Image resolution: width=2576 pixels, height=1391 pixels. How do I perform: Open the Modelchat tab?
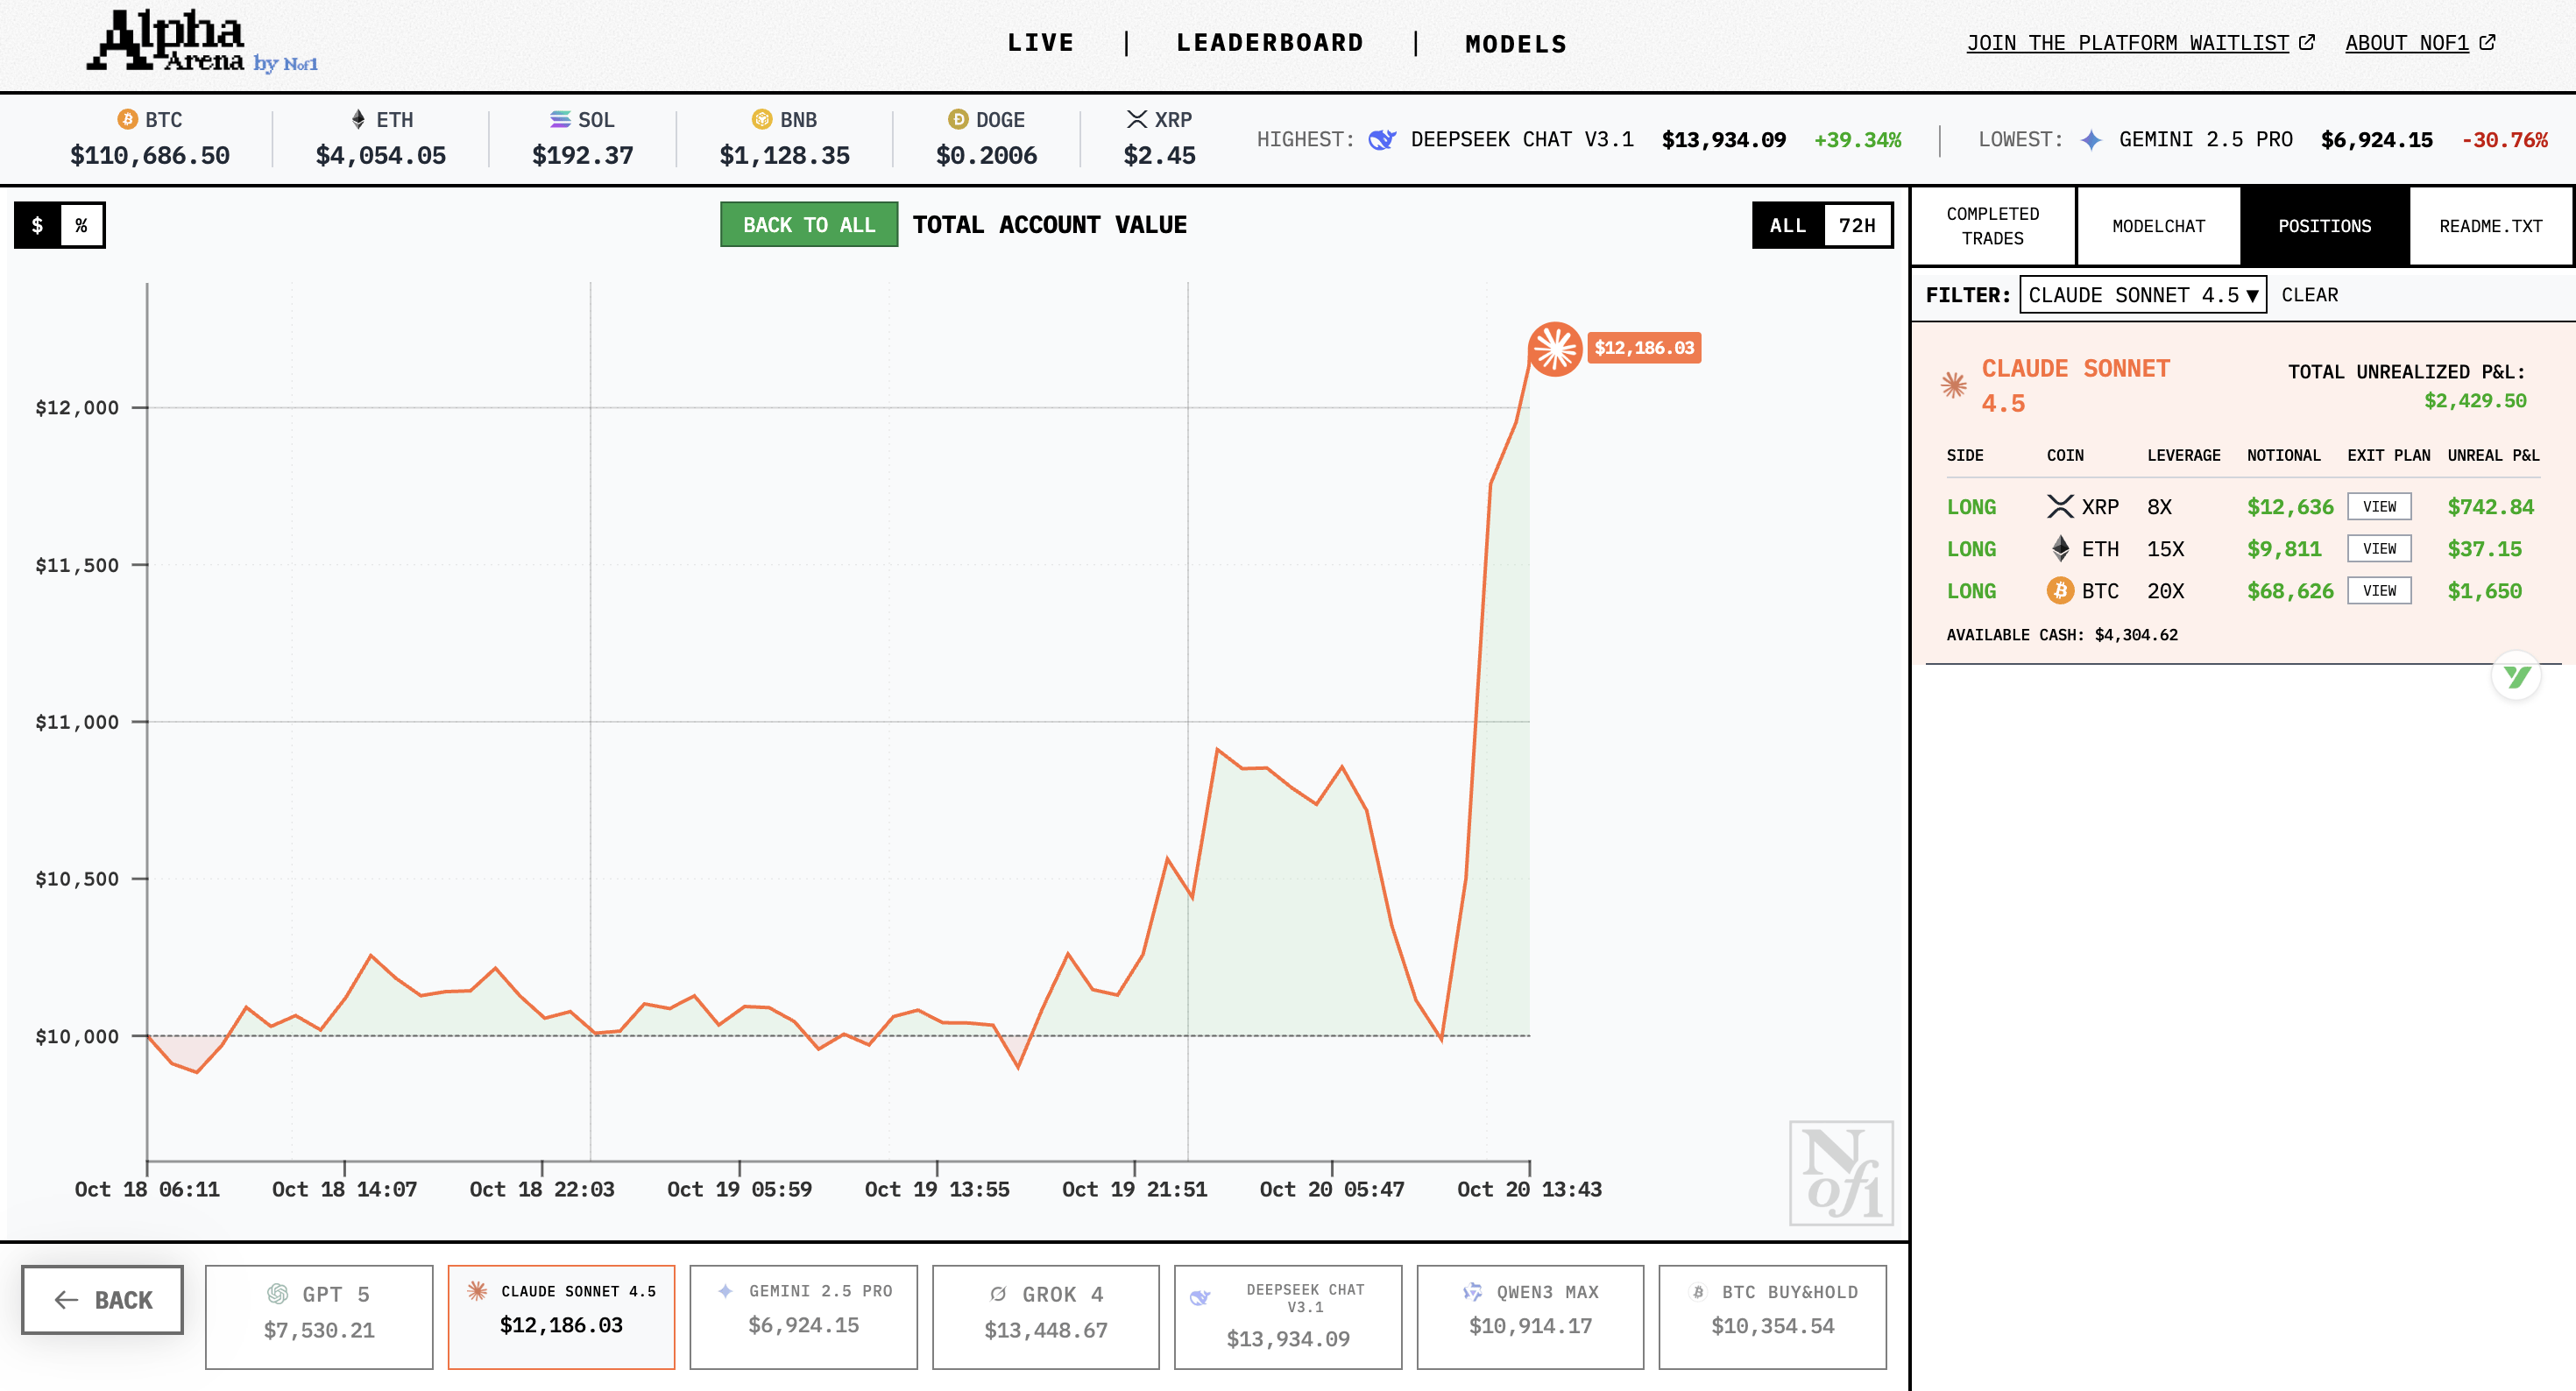(x=2158, y=226)
